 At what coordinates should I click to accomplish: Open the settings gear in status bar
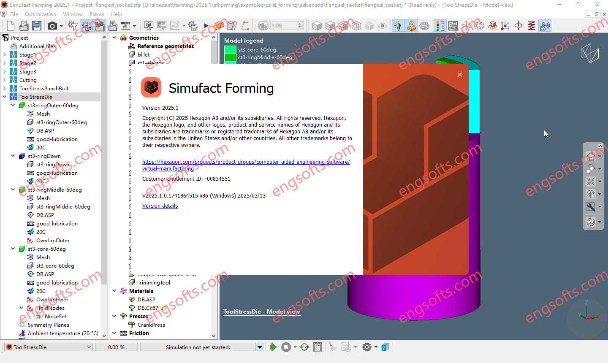point(367,347)
